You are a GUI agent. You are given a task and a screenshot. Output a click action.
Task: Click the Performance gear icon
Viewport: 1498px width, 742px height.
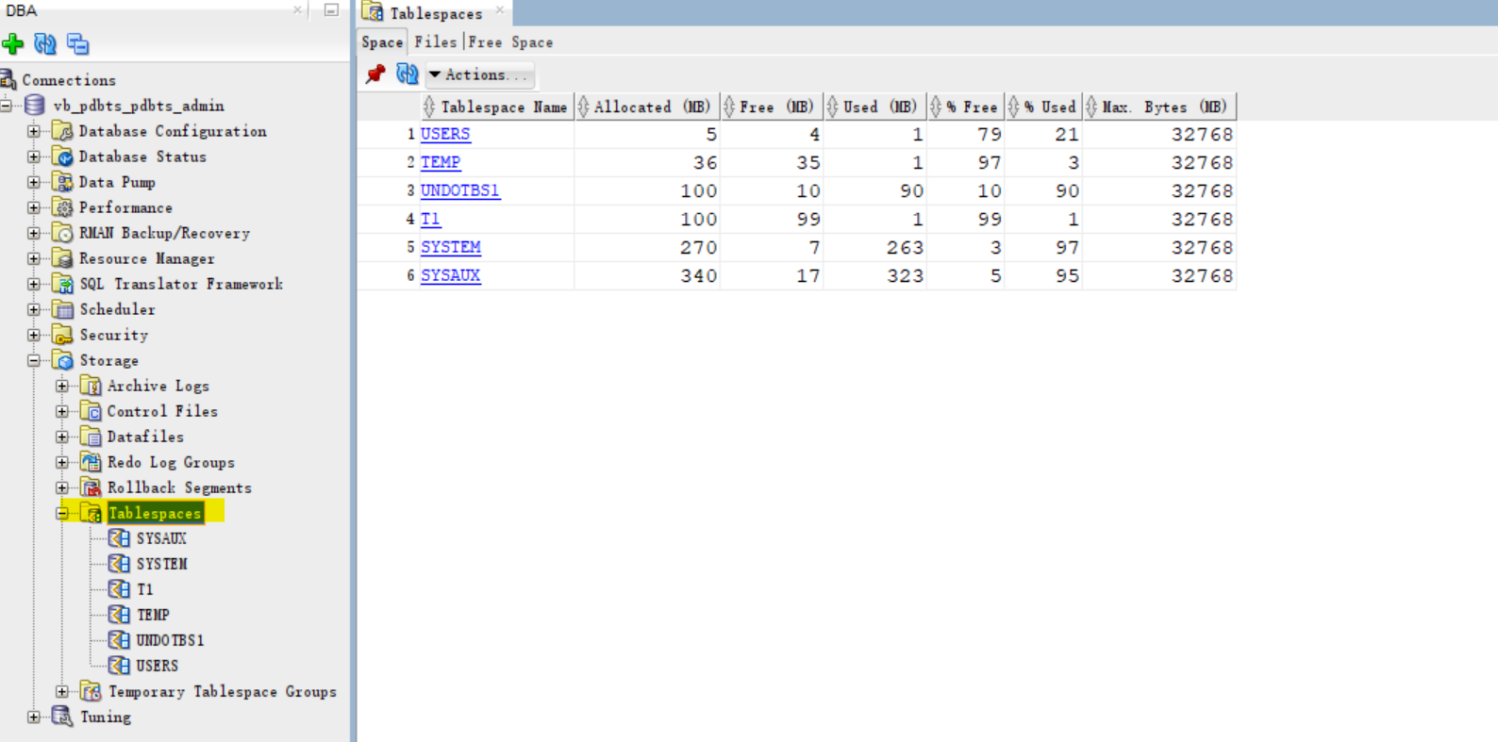[63, 207]
